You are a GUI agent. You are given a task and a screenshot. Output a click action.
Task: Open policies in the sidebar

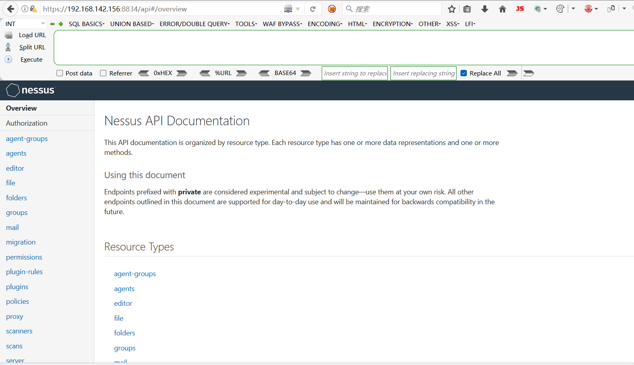pyautogui.click(x=17, y=301)
